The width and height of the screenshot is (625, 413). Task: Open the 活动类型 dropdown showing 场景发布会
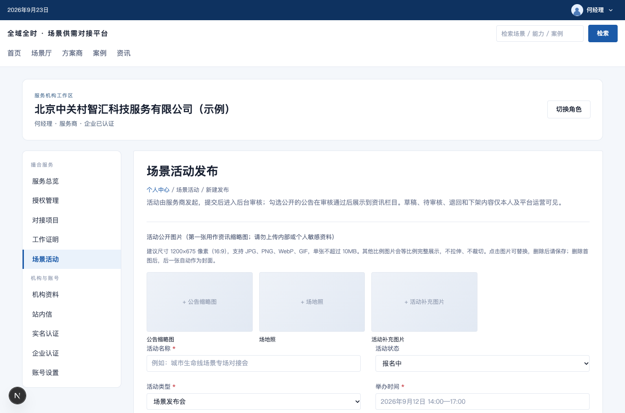(254, 402)
